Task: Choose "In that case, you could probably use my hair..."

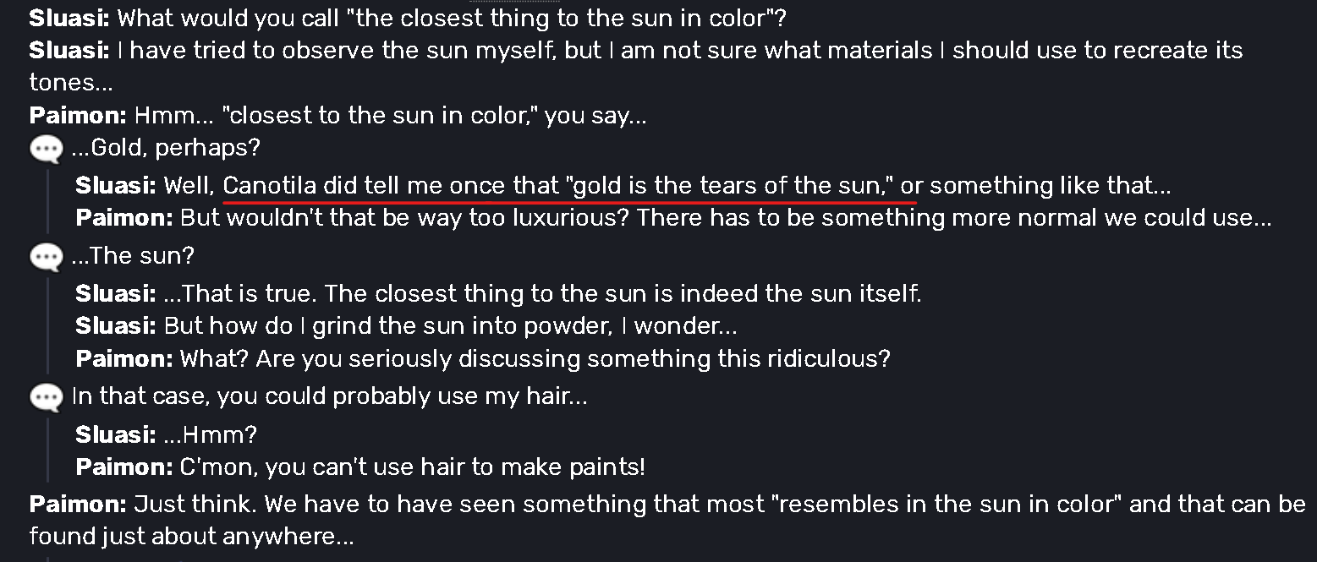Action: point(329,396)
